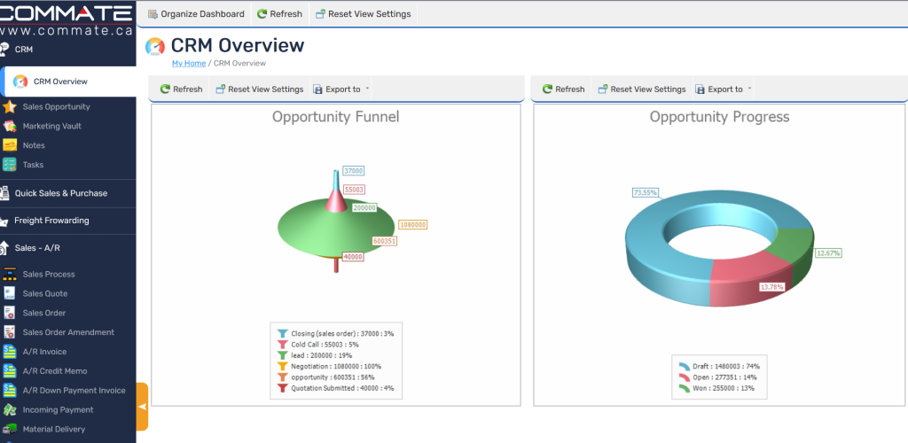
Task: Click the A/R Down Payment Invoice icon
Action: pos(9,391)
